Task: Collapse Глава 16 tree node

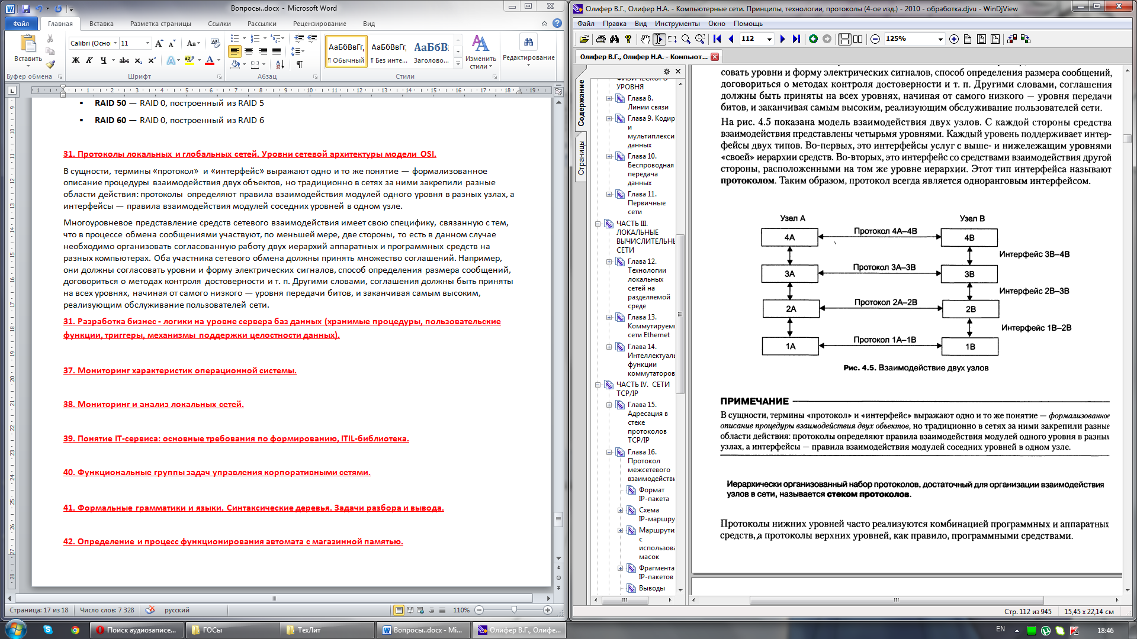Action: click(609, 453)
